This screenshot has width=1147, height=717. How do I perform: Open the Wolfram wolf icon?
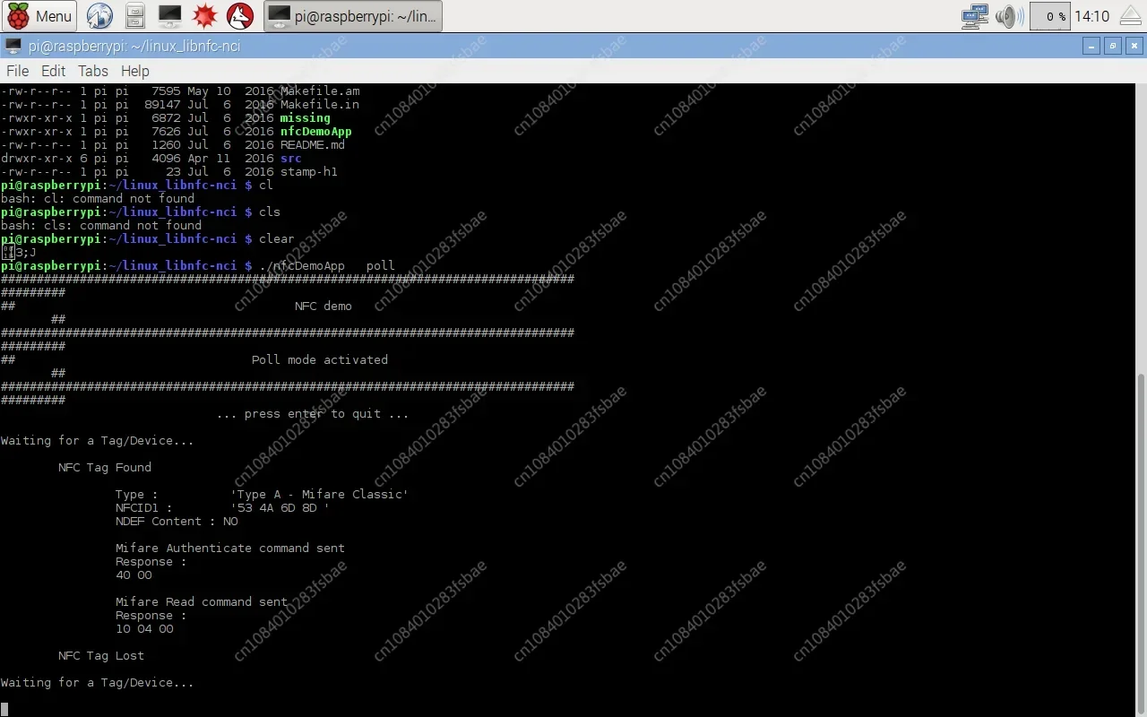(x=238, y=16)
